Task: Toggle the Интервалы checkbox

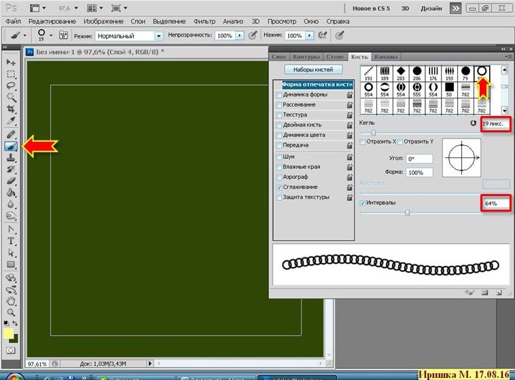Action: point(362,203)
